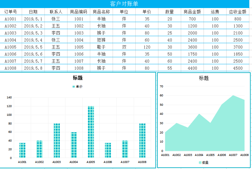This screenshot has width=252, height=169.
Task: Click the bar chart title 标题
Action: tap(78, 78)
